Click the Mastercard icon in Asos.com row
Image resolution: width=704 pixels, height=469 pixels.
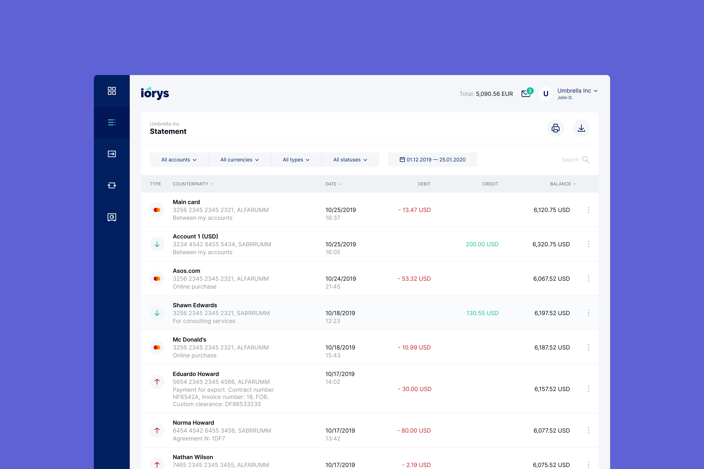pos(157,278)
